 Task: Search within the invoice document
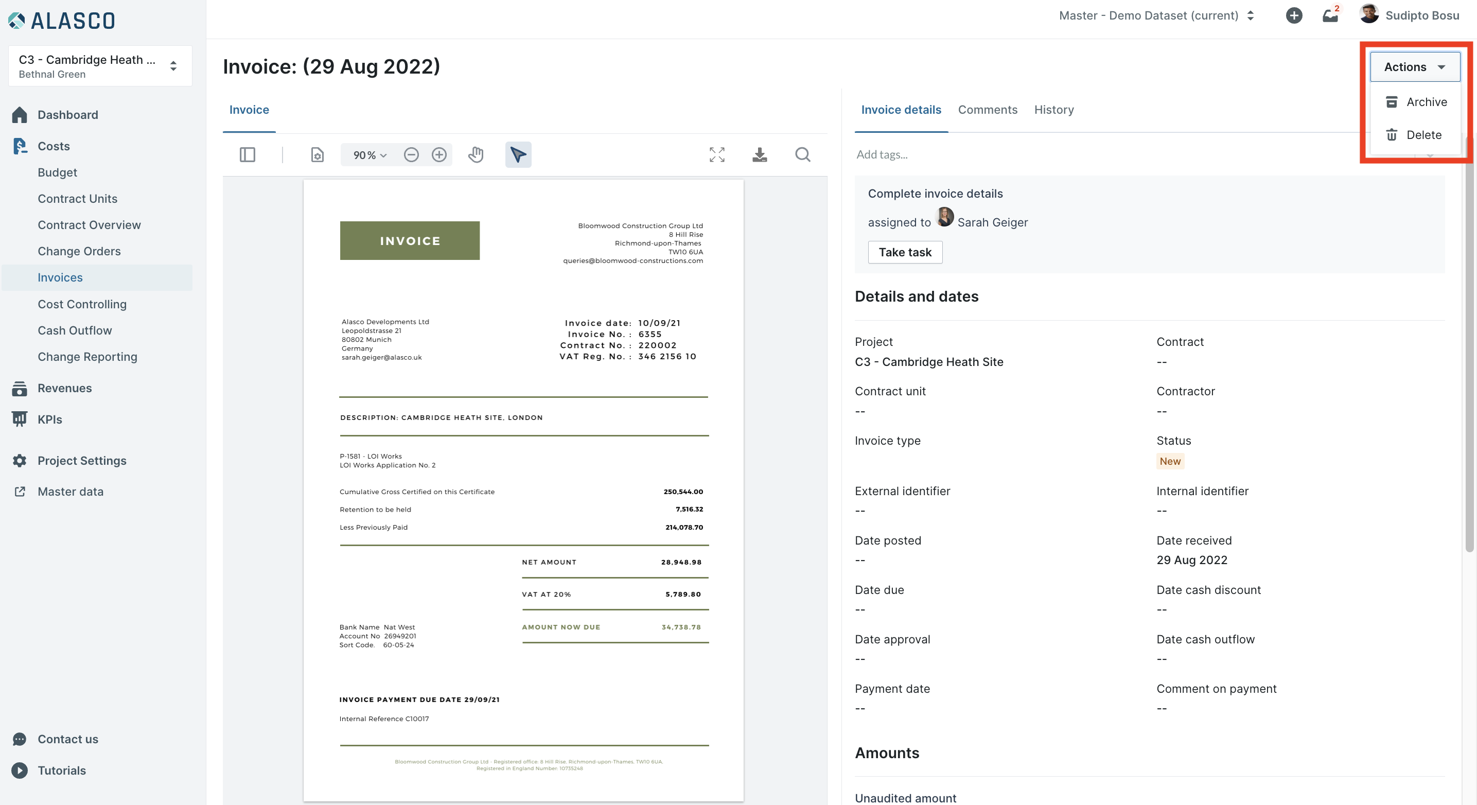pos(803,155)
